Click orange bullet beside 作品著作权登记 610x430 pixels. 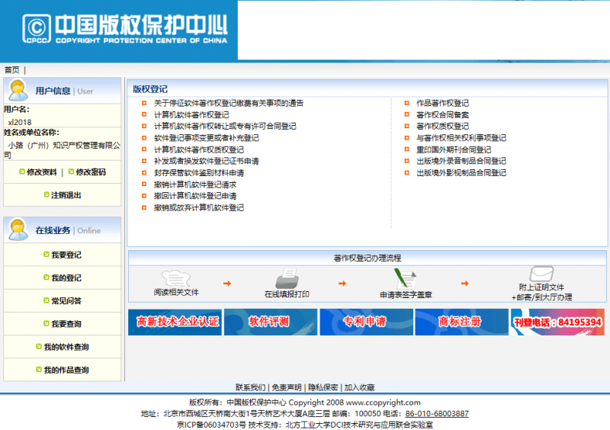[406, 103]
